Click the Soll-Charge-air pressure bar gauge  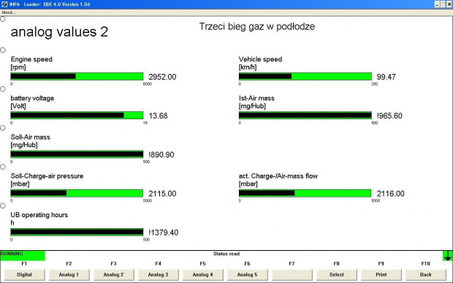(x=77, y=193)
